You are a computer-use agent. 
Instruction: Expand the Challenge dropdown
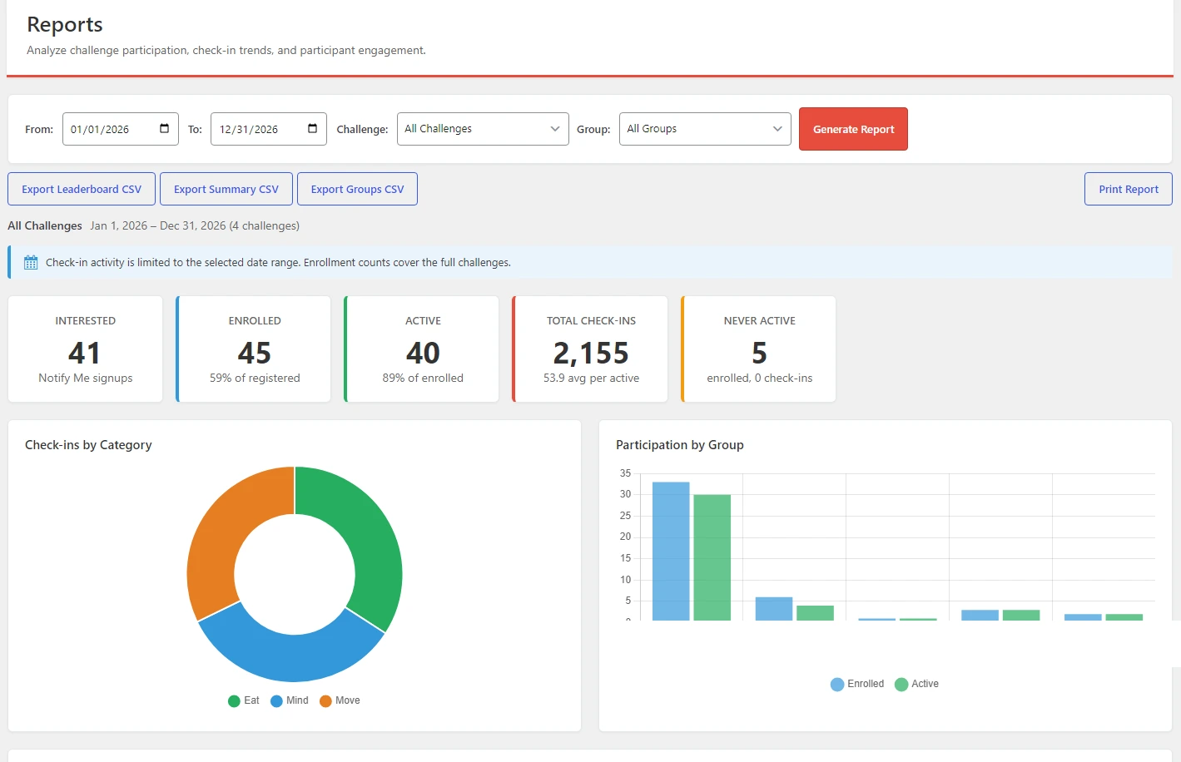(483, 129)
